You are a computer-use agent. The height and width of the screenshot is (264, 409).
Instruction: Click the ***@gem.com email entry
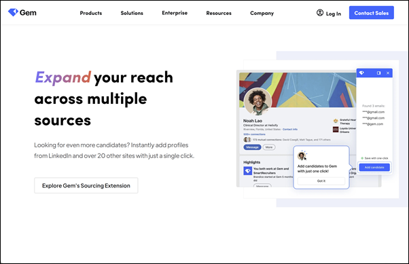pos(372,124)
